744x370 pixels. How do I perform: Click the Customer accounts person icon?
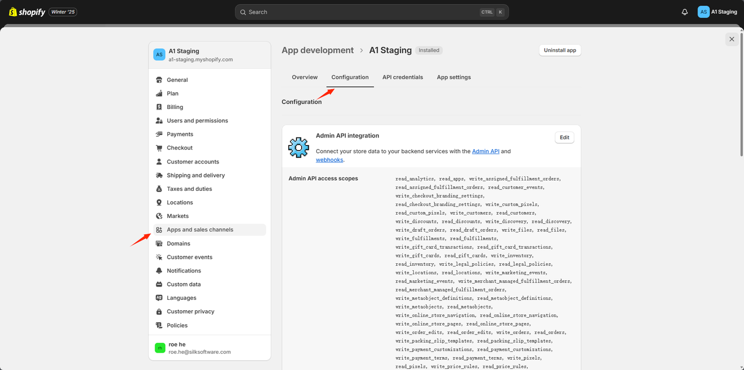[x=159, y=162]
